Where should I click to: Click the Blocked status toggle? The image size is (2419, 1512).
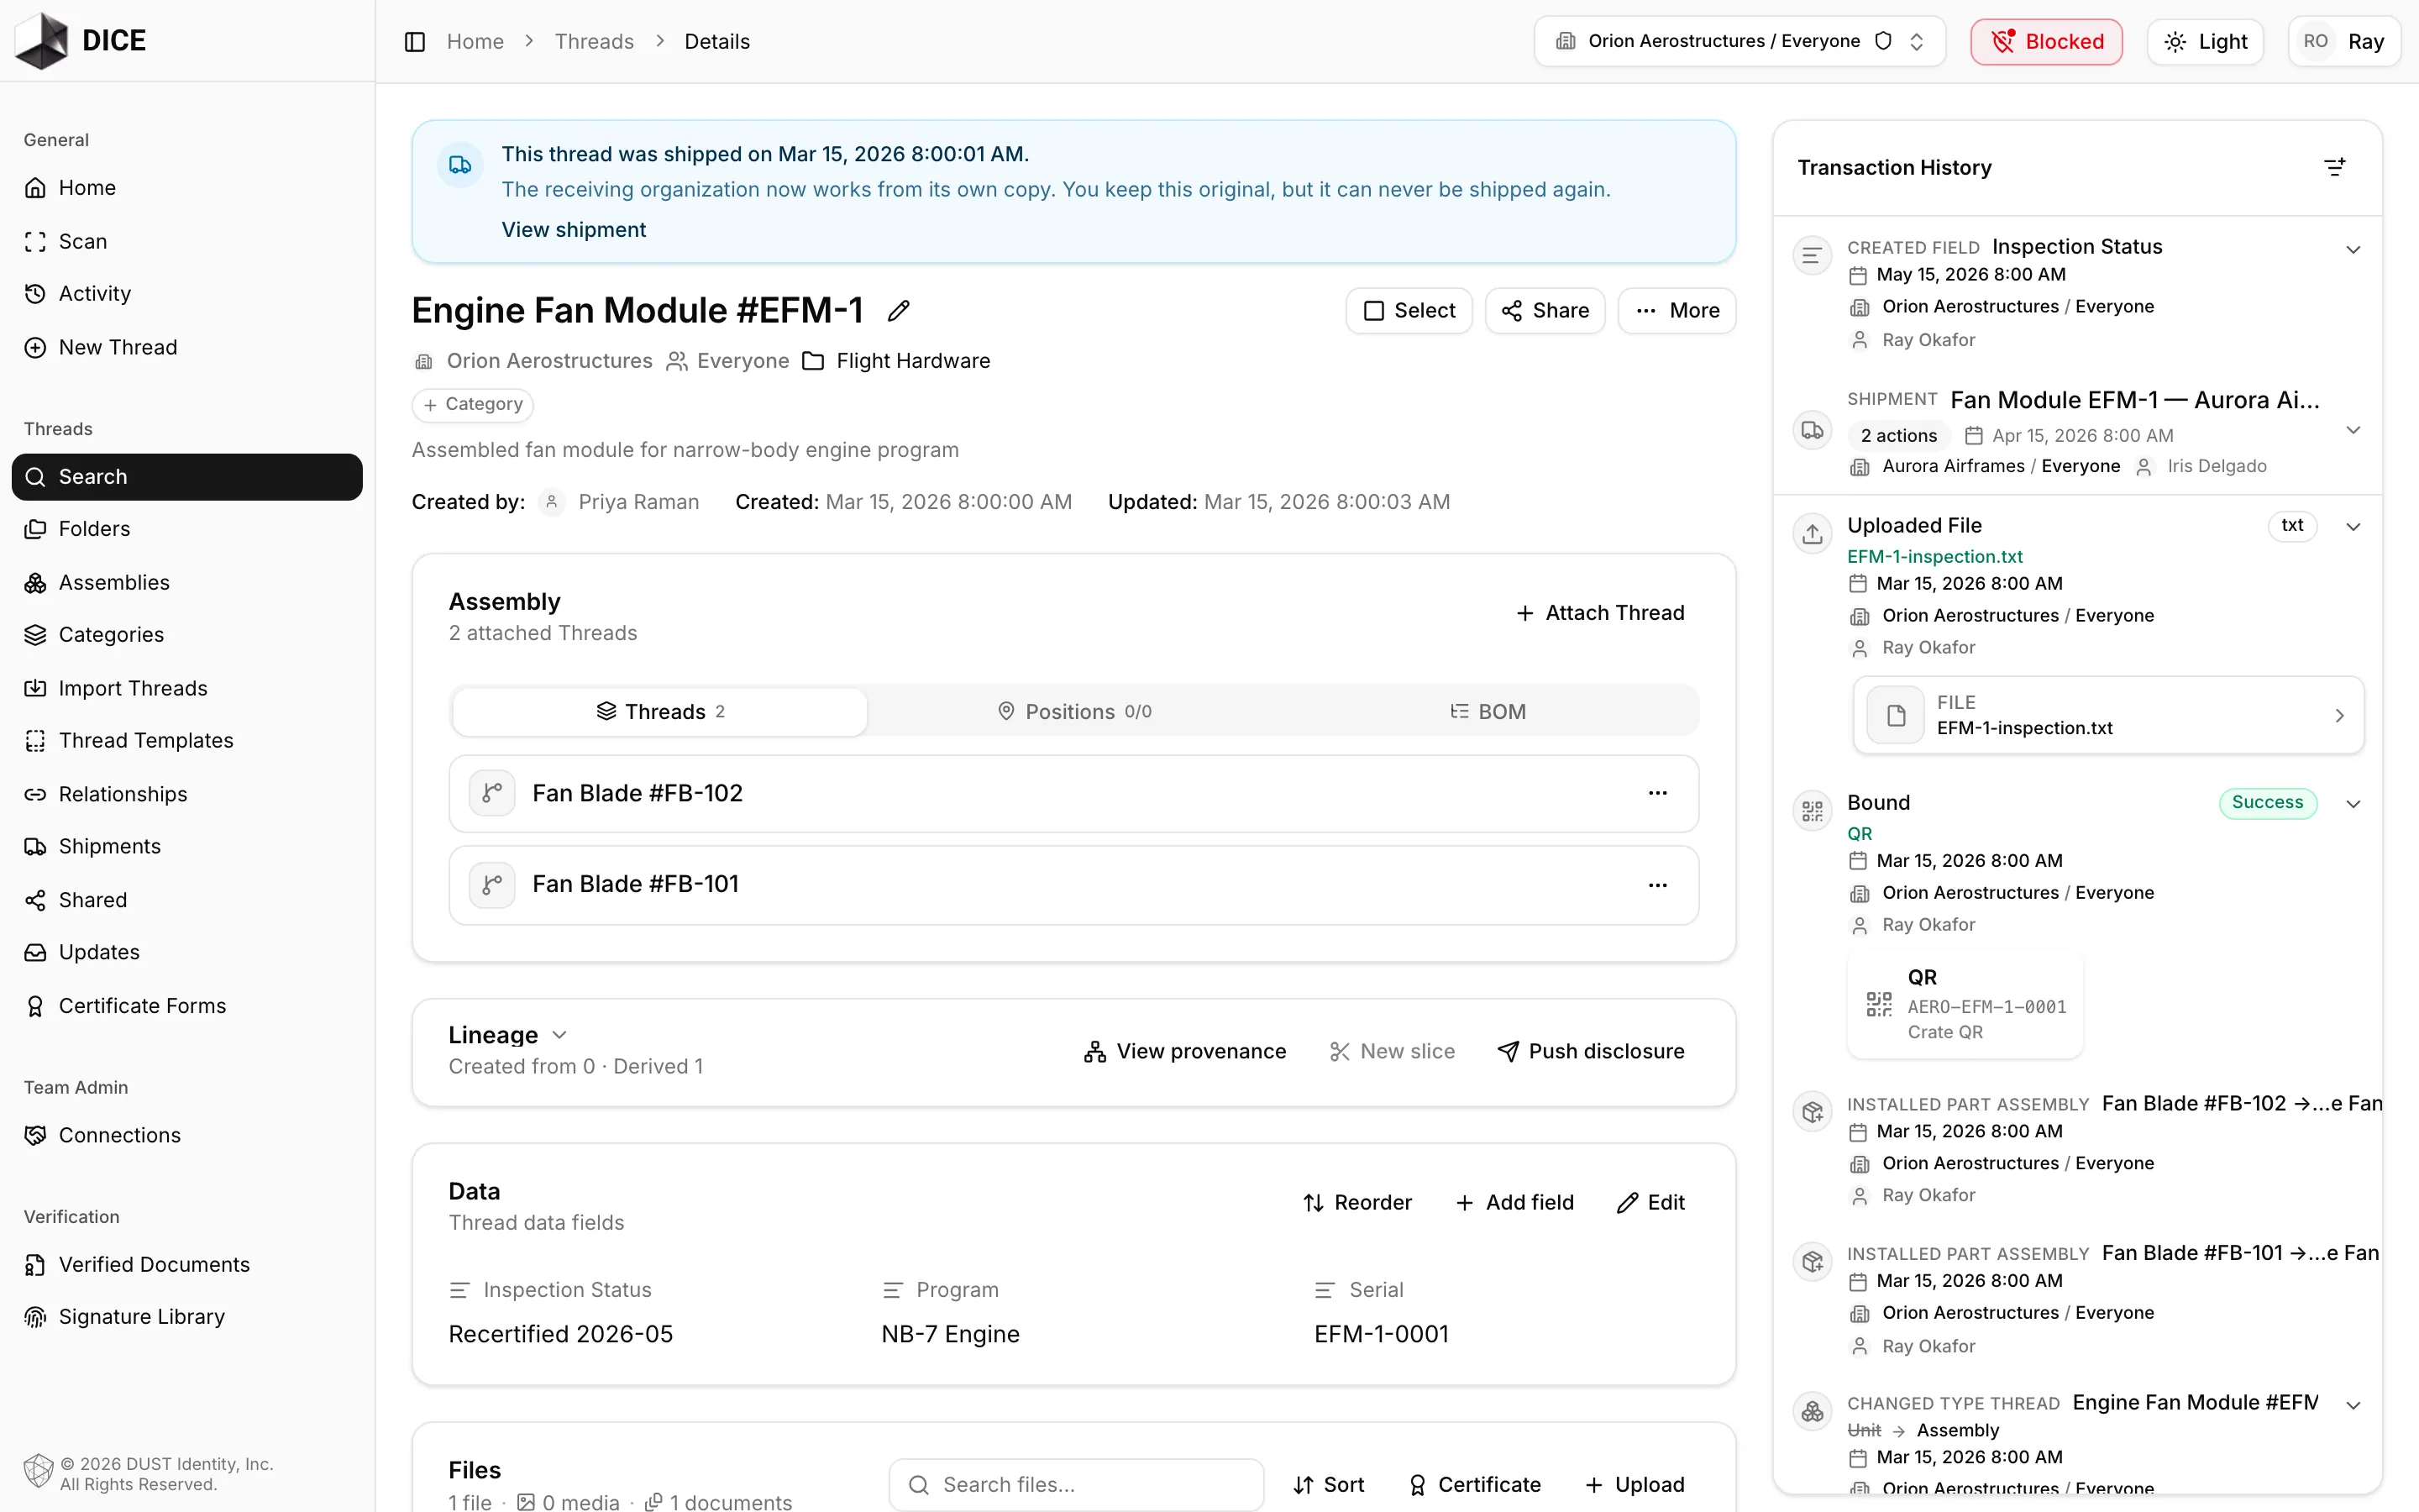tap(2046, 41)
